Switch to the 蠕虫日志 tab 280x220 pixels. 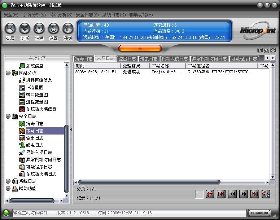(x=149, y=59)
